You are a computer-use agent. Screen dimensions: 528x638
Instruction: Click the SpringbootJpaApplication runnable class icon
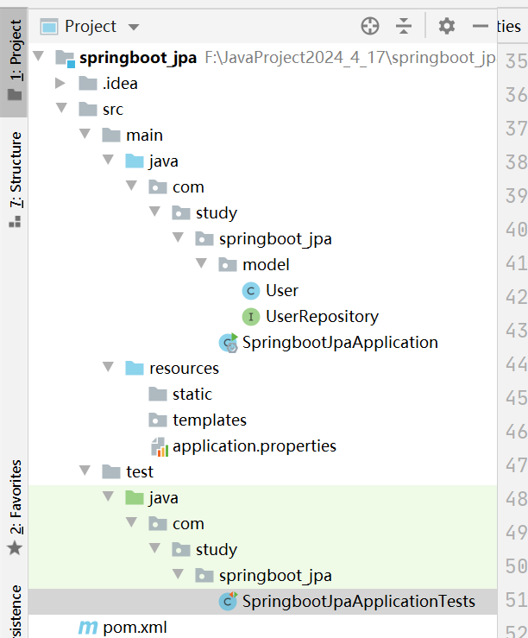click(x=228, y=343)
